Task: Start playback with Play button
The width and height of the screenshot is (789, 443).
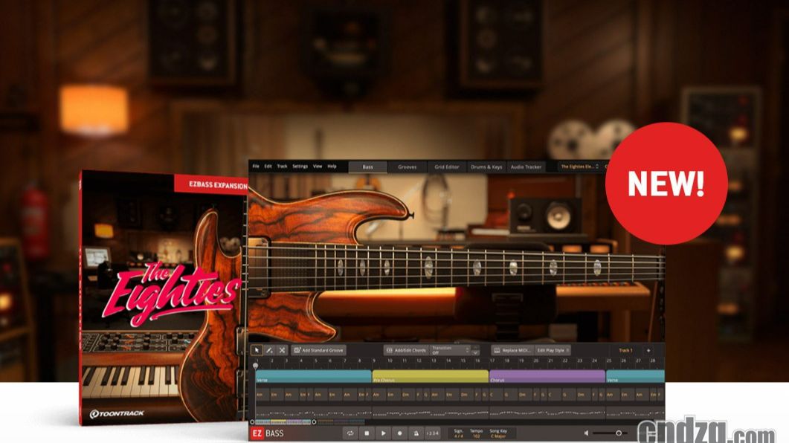Action: [384, 433]
